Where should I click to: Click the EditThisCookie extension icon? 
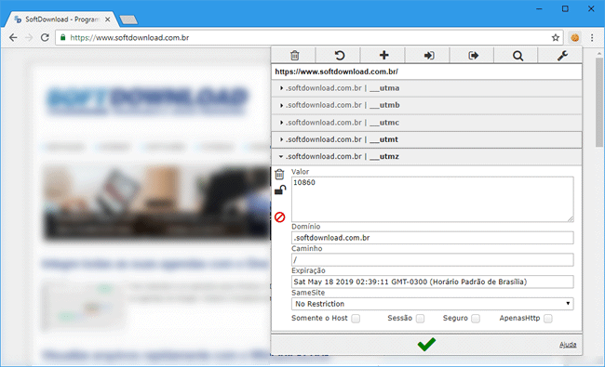click(575, 38)
